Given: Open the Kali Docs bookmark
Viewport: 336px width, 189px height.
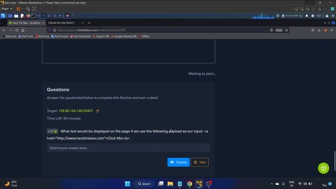Looking at the screenshot, I should tap(42, 36).
